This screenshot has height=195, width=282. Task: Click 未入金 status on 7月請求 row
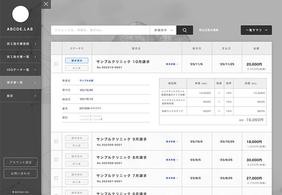coord(77,182)
